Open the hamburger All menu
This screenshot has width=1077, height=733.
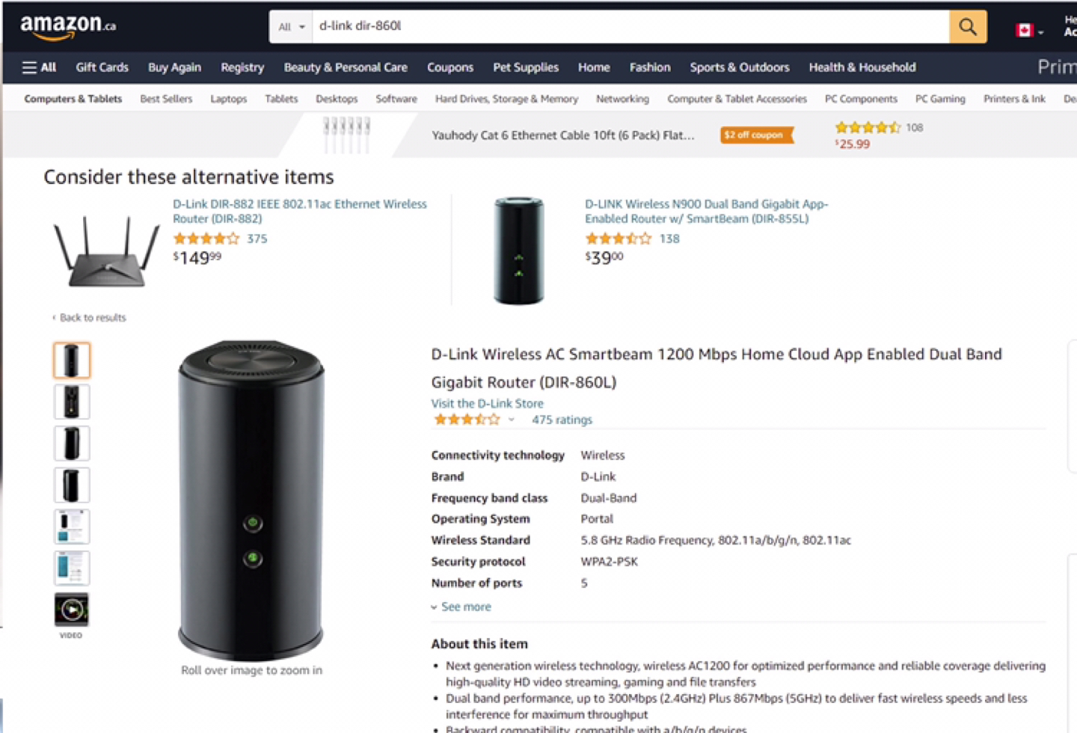[x=39, y=67]
